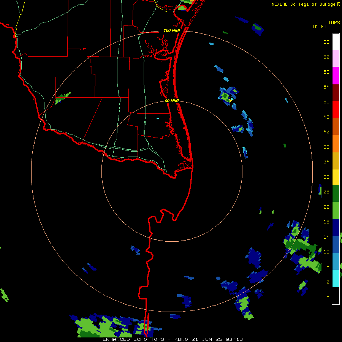
Task: Click the 18 value on legend scale
Action: tap(326, 222)
